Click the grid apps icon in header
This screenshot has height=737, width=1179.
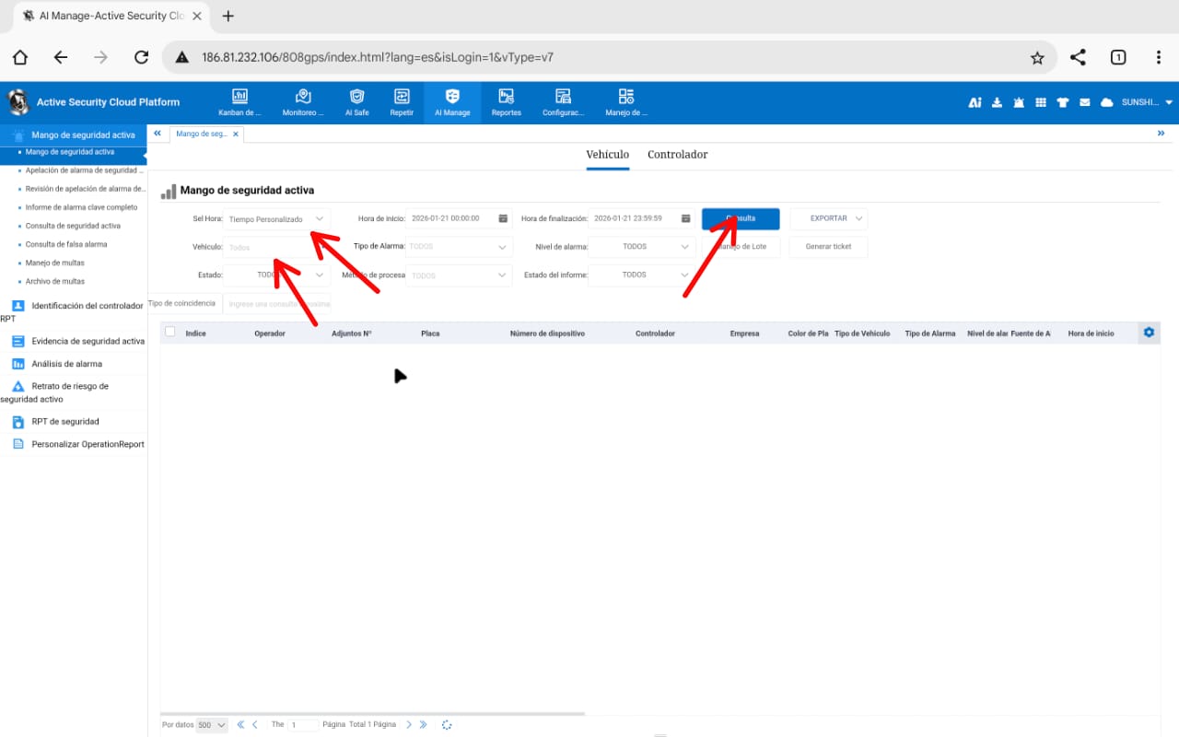point(1041,102)
